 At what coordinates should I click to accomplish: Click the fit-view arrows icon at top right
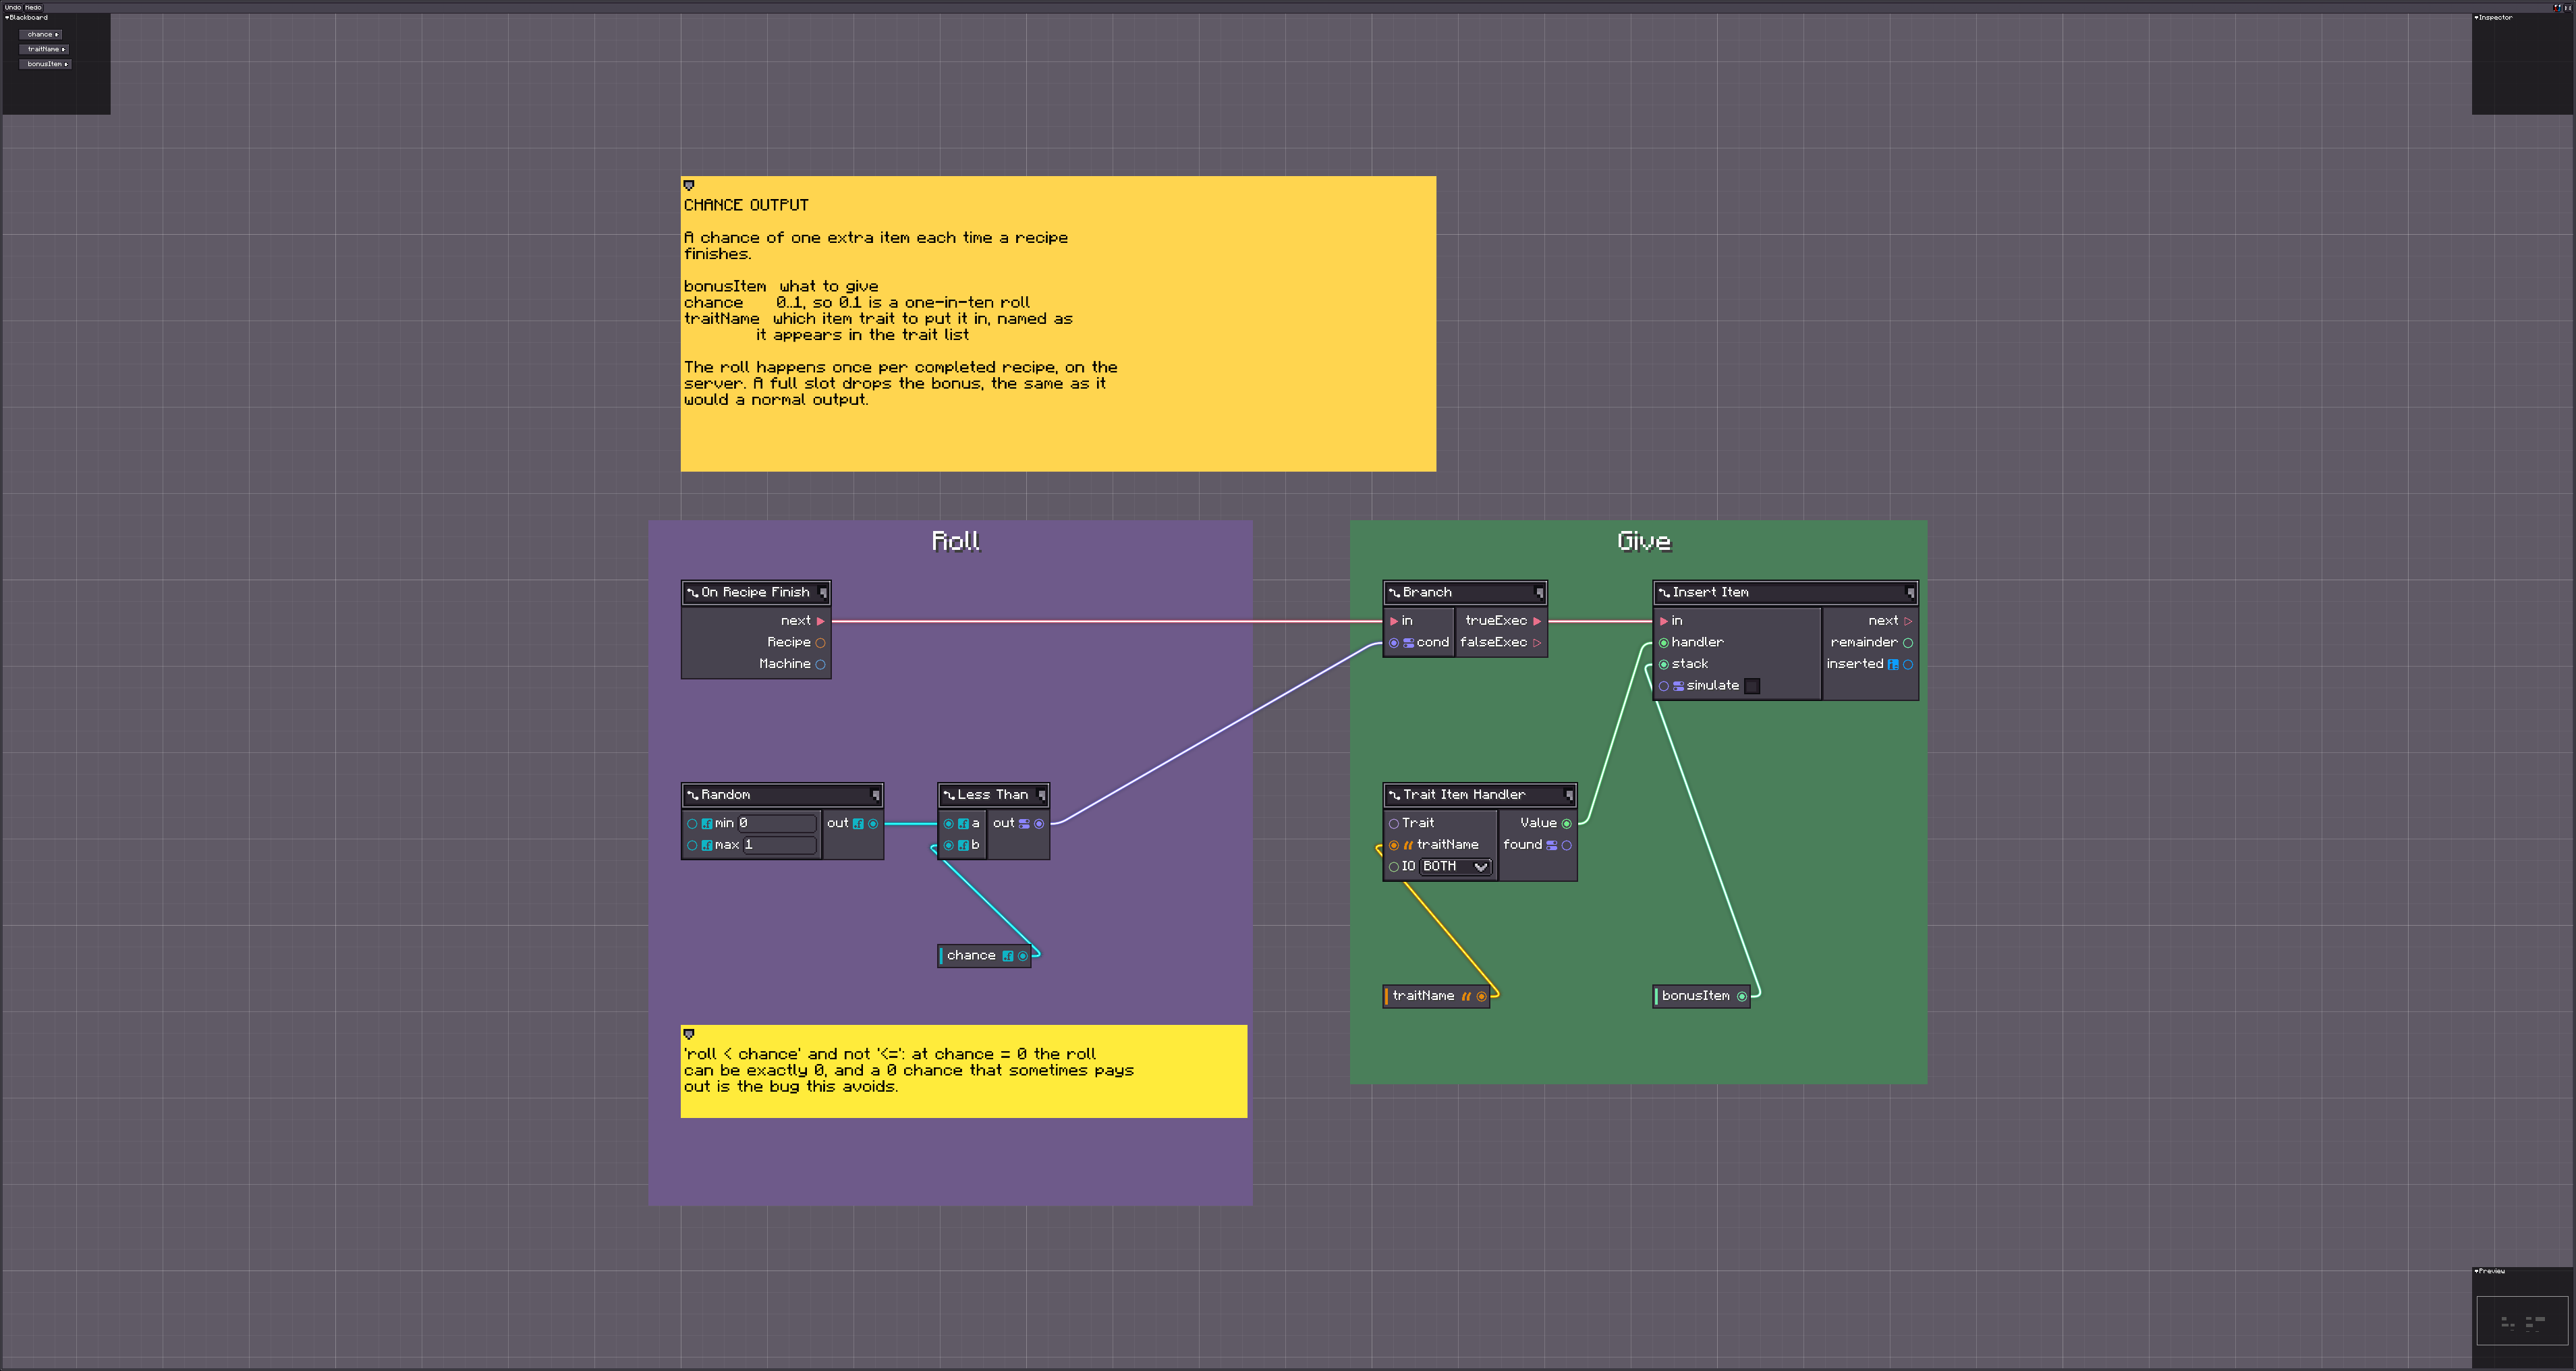2568,7
